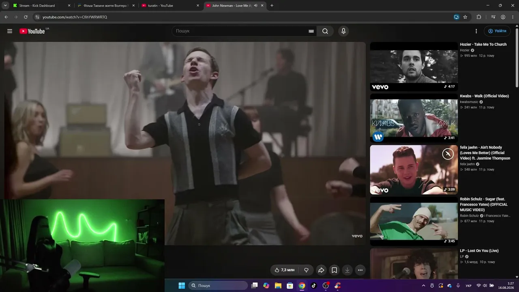This screenshot has width=519, height=292.
Task: Switch the УКР keyboard language
Action: pos(469,286)
